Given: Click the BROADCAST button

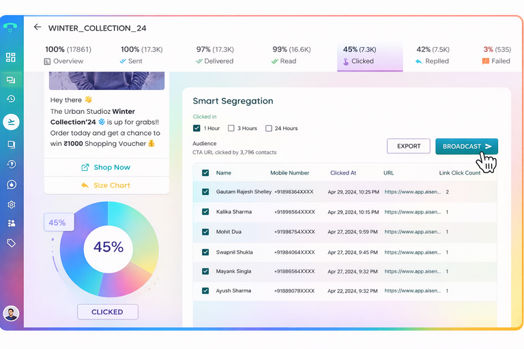Looking at the screenshot, I should click(x=467, y=146).
